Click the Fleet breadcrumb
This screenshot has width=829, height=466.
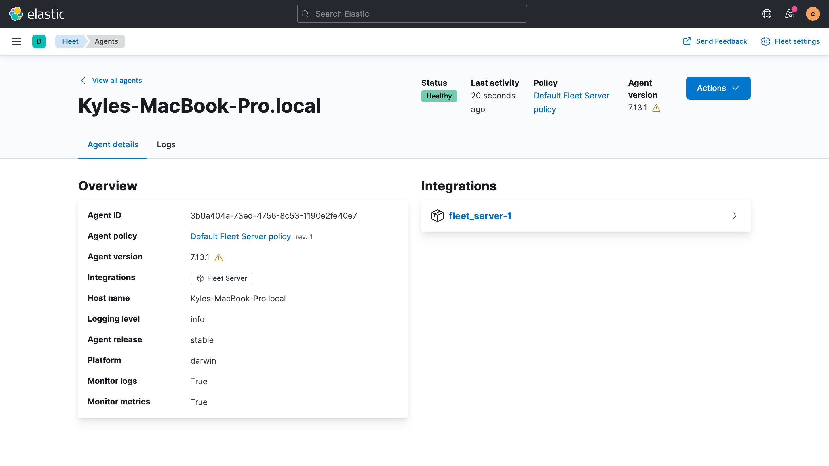70,41
